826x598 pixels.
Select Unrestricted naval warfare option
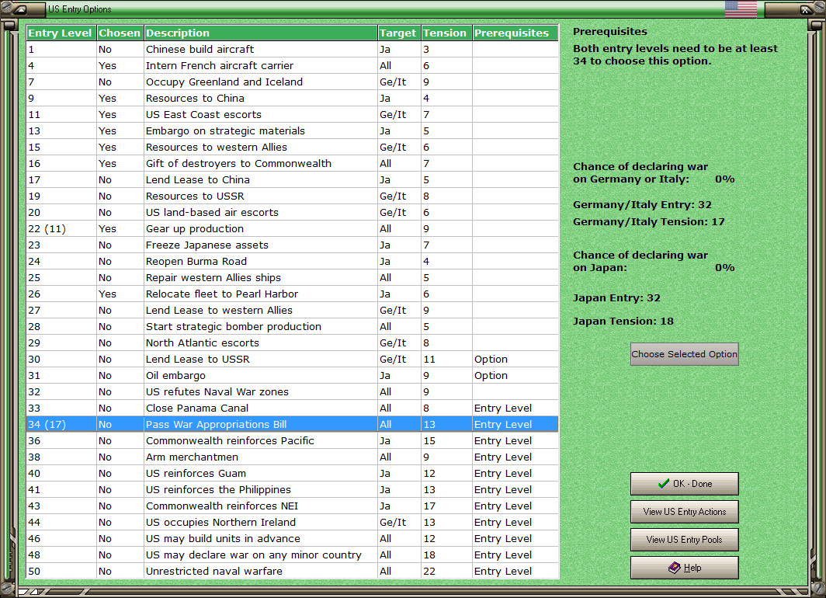point(293,571)
